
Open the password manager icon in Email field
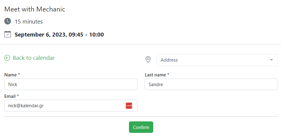[129, 106]
